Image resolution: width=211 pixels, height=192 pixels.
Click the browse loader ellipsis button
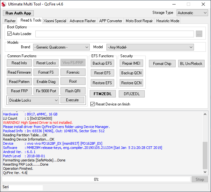[199, 34]
